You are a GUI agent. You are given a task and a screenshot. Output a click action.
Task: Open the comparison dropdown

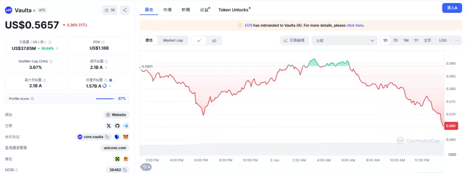[x=345, y=41]
